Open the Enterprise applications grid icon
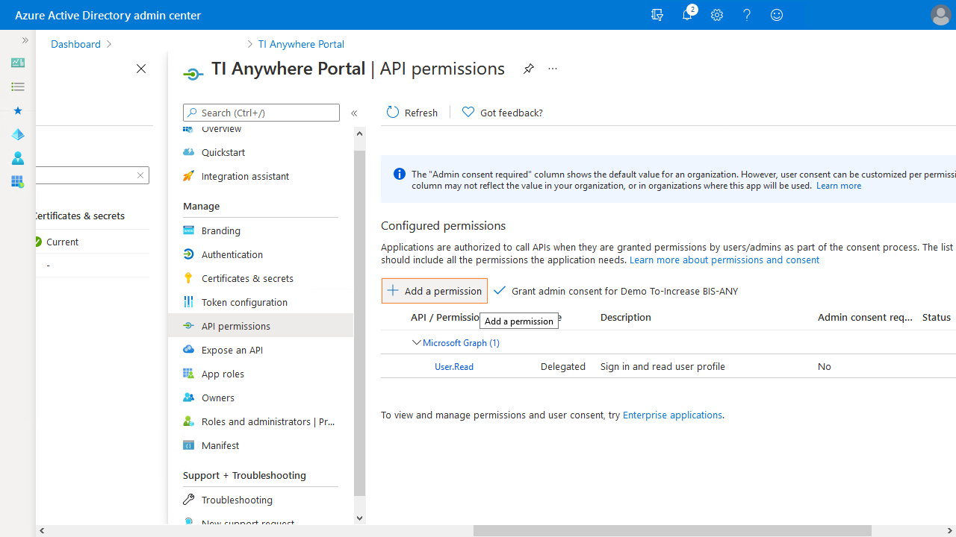Image resolution: width=956 pixels, height=537 pixels. coord(18,181)
